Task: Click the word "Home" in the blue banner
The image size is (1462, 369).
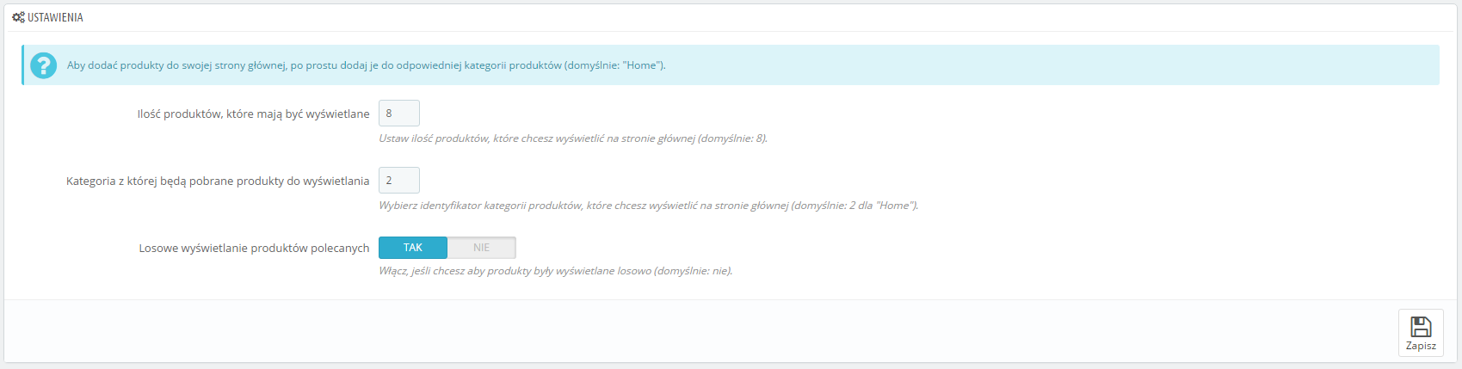Action: 641,65
